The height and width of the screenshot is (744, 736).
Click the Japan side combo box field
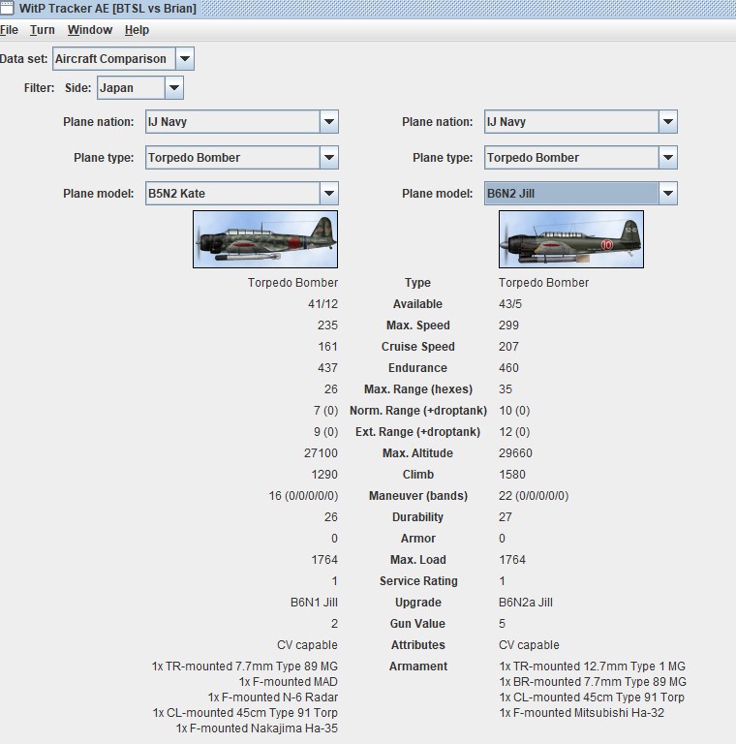131,88
